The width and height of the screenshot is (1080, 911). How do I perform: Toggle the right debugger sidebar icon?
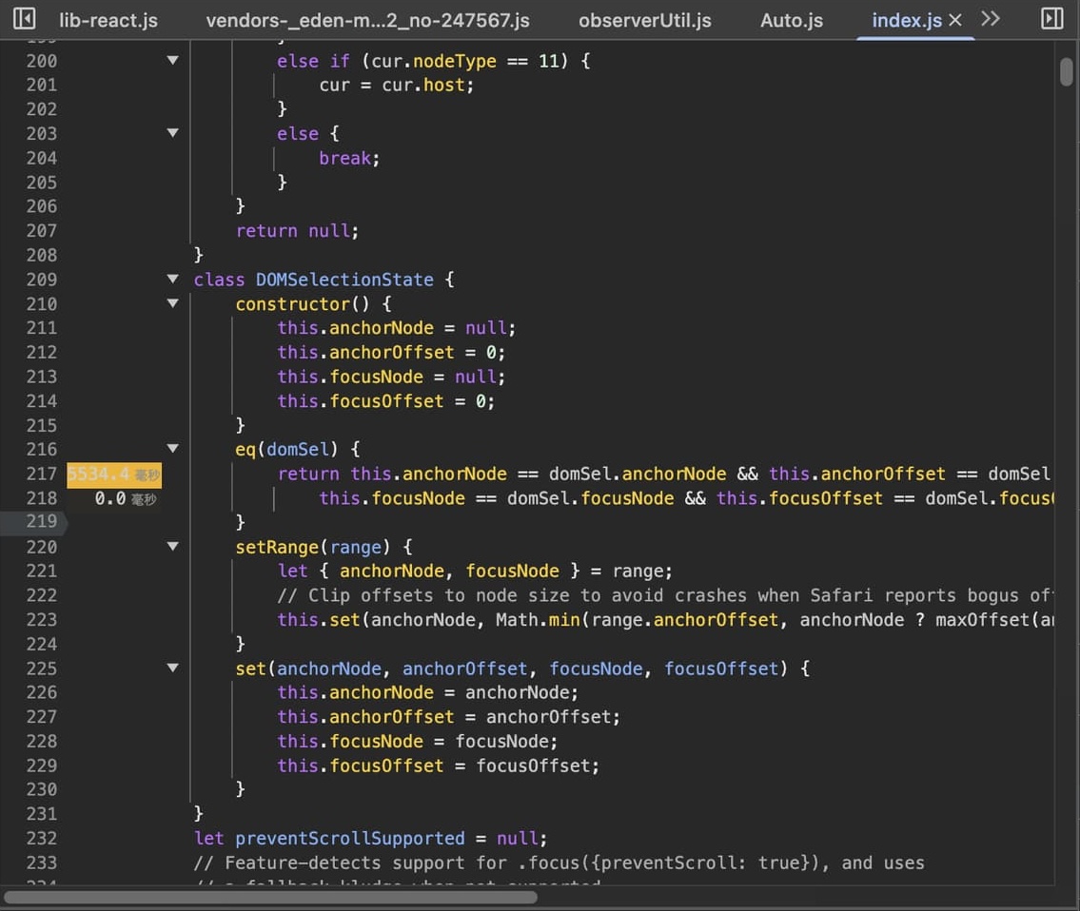[x=1051, y=19]
